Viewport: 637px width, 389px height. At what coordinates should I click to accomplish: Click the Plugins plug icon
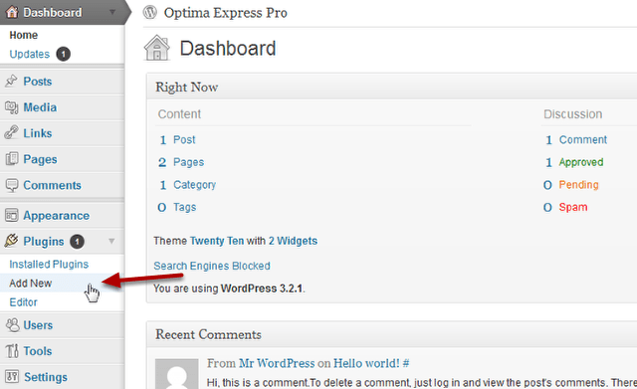coord(11,241)
